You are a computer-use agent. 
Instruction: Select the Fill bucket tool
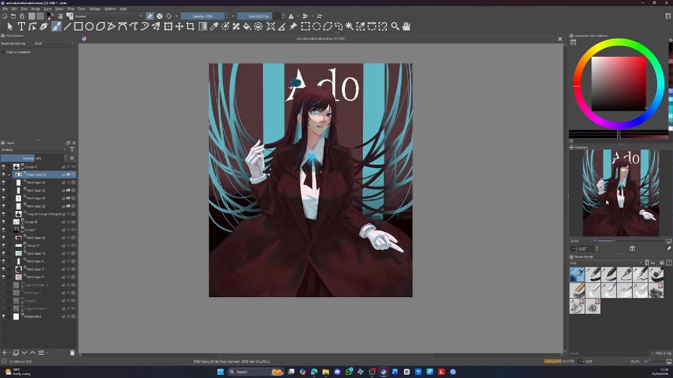[x=247, y=26]
